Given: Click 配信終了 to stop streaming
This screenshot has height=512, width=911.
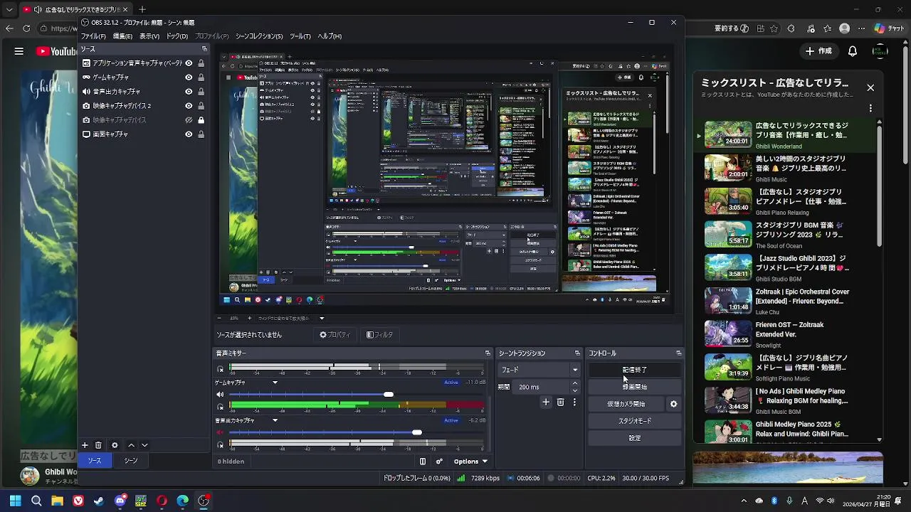Looking at the screenshot, I should click(x=634, y=370).
